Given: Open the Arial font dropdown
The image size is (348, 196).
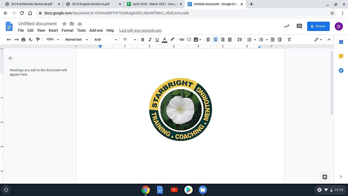Looking at the screenshot, I should (105, 39).
